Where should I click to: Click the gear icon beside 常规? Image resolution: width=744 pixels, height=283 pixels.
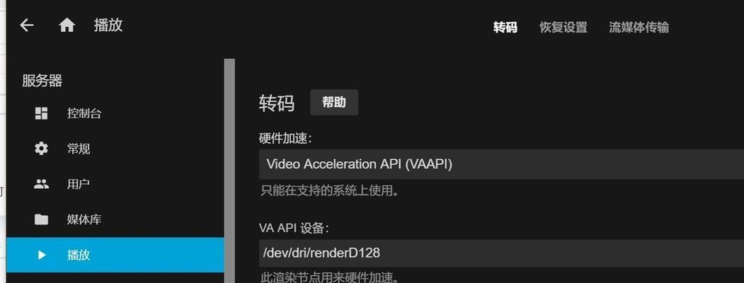click(x=41, y=149)
